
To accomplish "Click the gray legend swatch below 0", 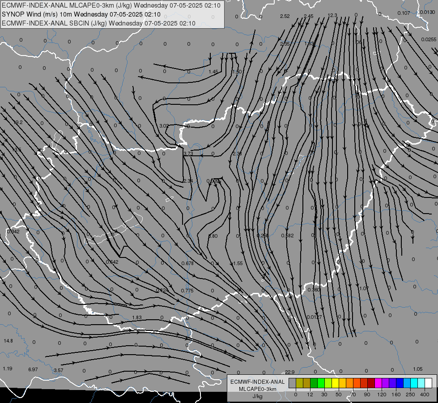I will [293, 383].
